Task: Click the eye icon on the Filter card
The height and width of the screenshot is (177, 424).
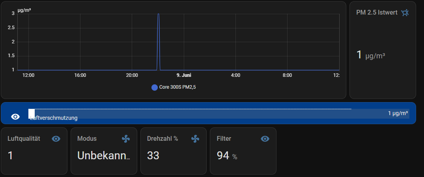Action: pyautogui.click(x=265, y=139)
